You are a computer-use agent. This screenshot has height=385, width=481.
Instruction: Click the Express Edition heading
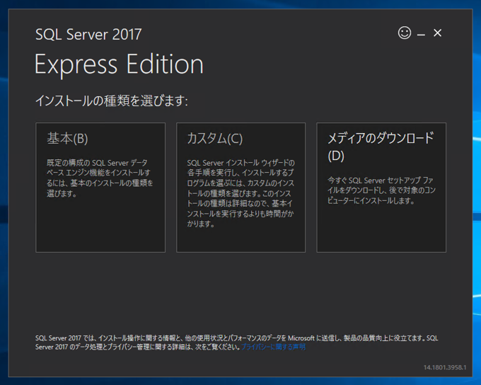click(119, 64)
